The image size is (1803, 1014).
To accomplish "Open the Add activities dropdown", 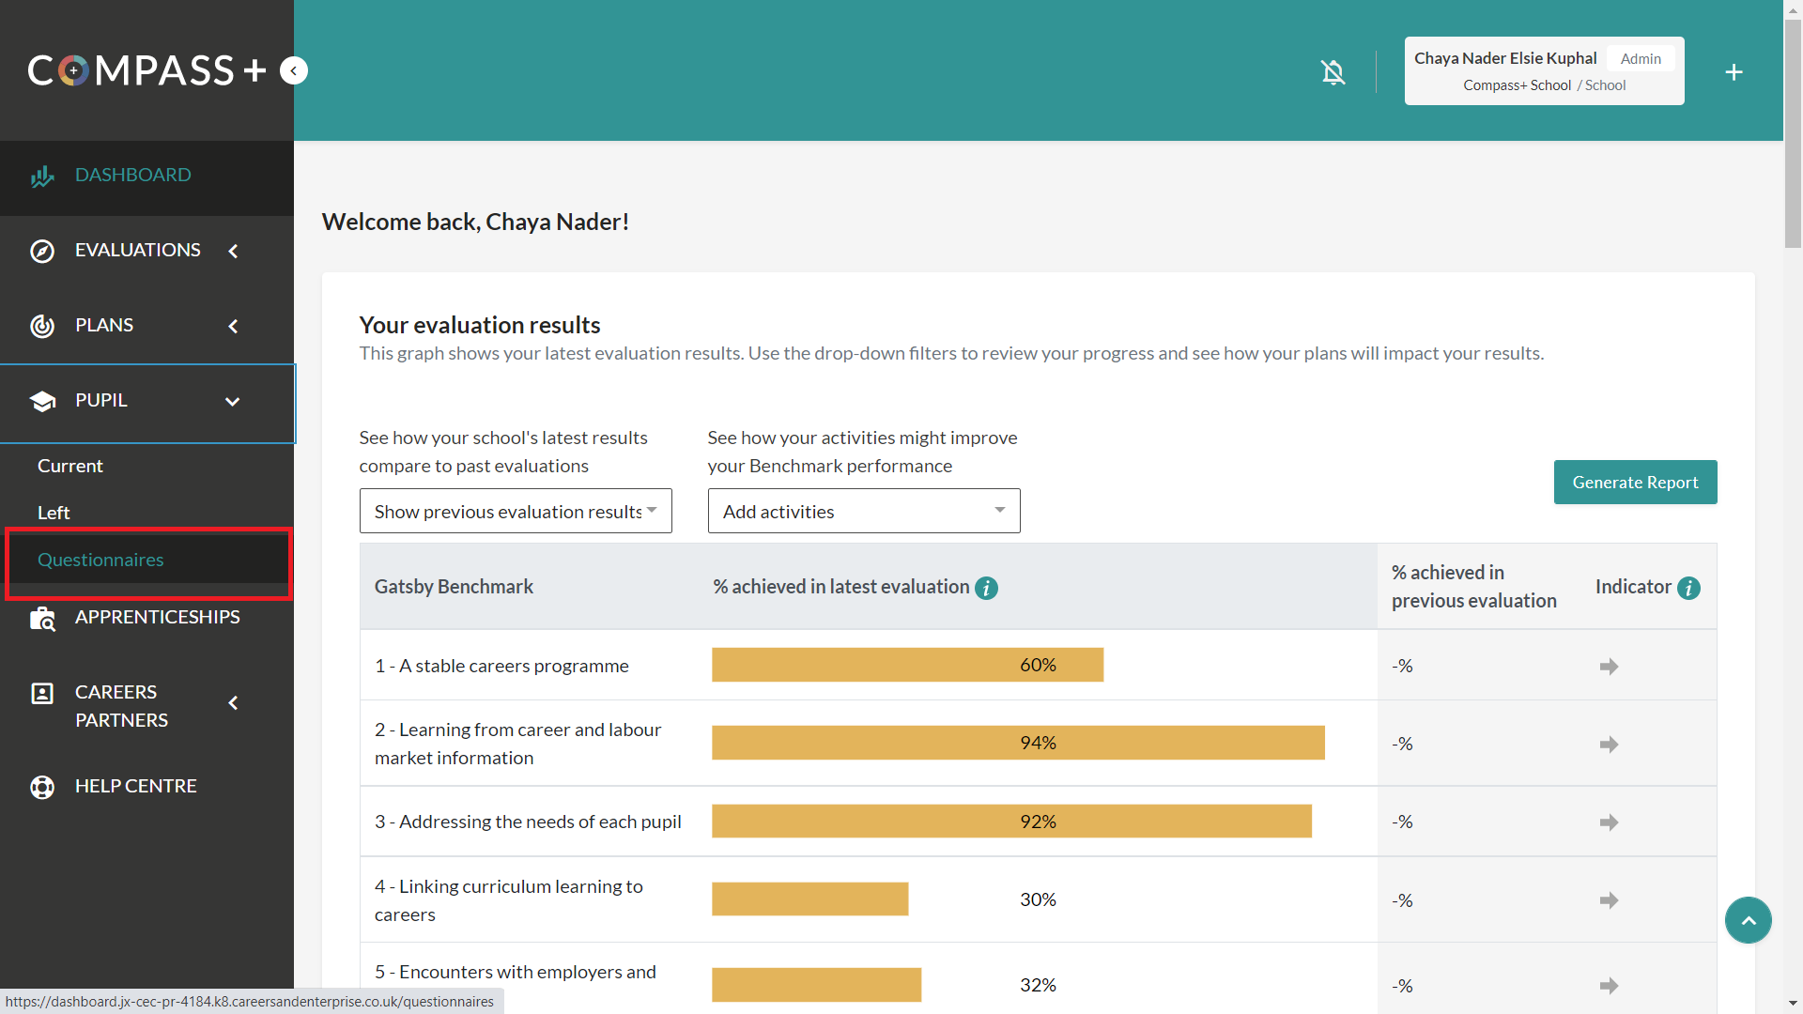I will [864, 511].
